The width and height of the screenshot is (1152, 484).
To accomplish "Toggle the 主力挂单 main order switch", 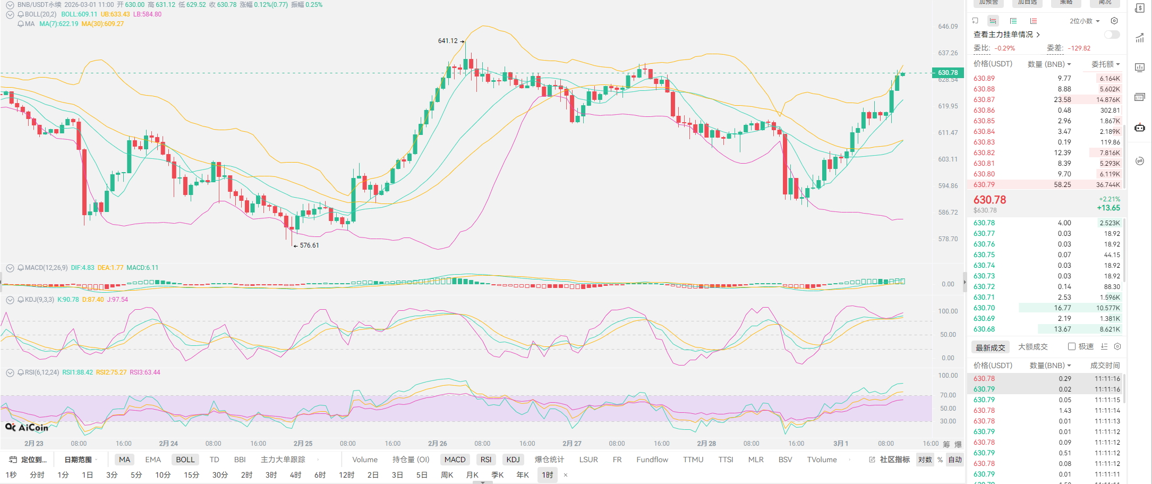I will (1112, 35).
